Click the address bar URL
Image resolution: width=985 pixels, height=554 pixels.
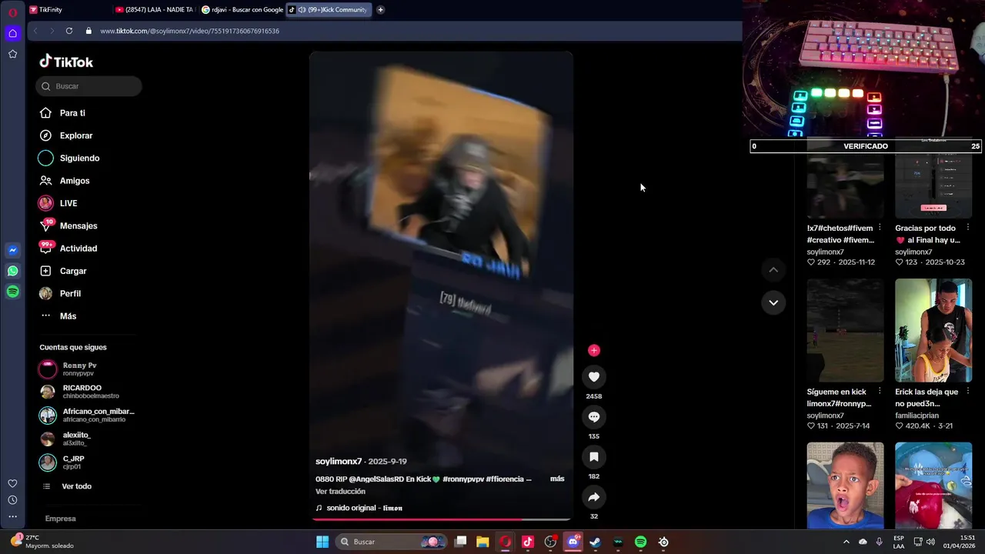point(189,31)
